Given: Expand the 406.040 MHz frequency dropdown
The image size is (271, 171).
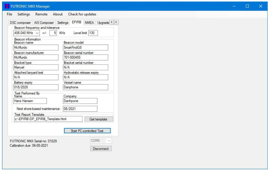Looking at the screenshot, I should point(37,33).
